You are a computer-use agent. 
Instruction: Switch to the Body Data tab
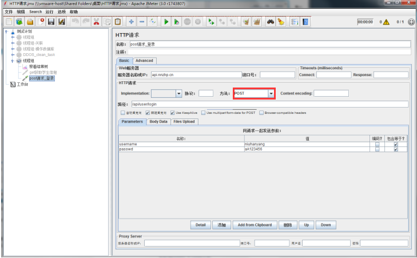[158, 121]
